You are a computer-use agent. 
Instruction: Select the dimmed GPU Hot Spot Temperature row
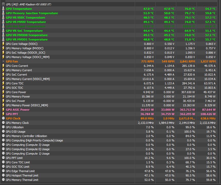pos(25,26)
